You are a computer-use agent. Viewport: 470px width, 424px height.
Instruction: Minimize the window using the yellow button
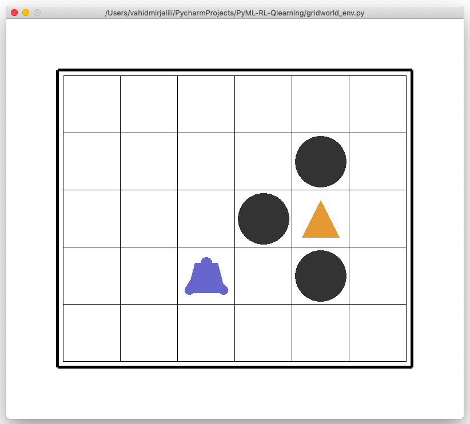tap(26, 13)
